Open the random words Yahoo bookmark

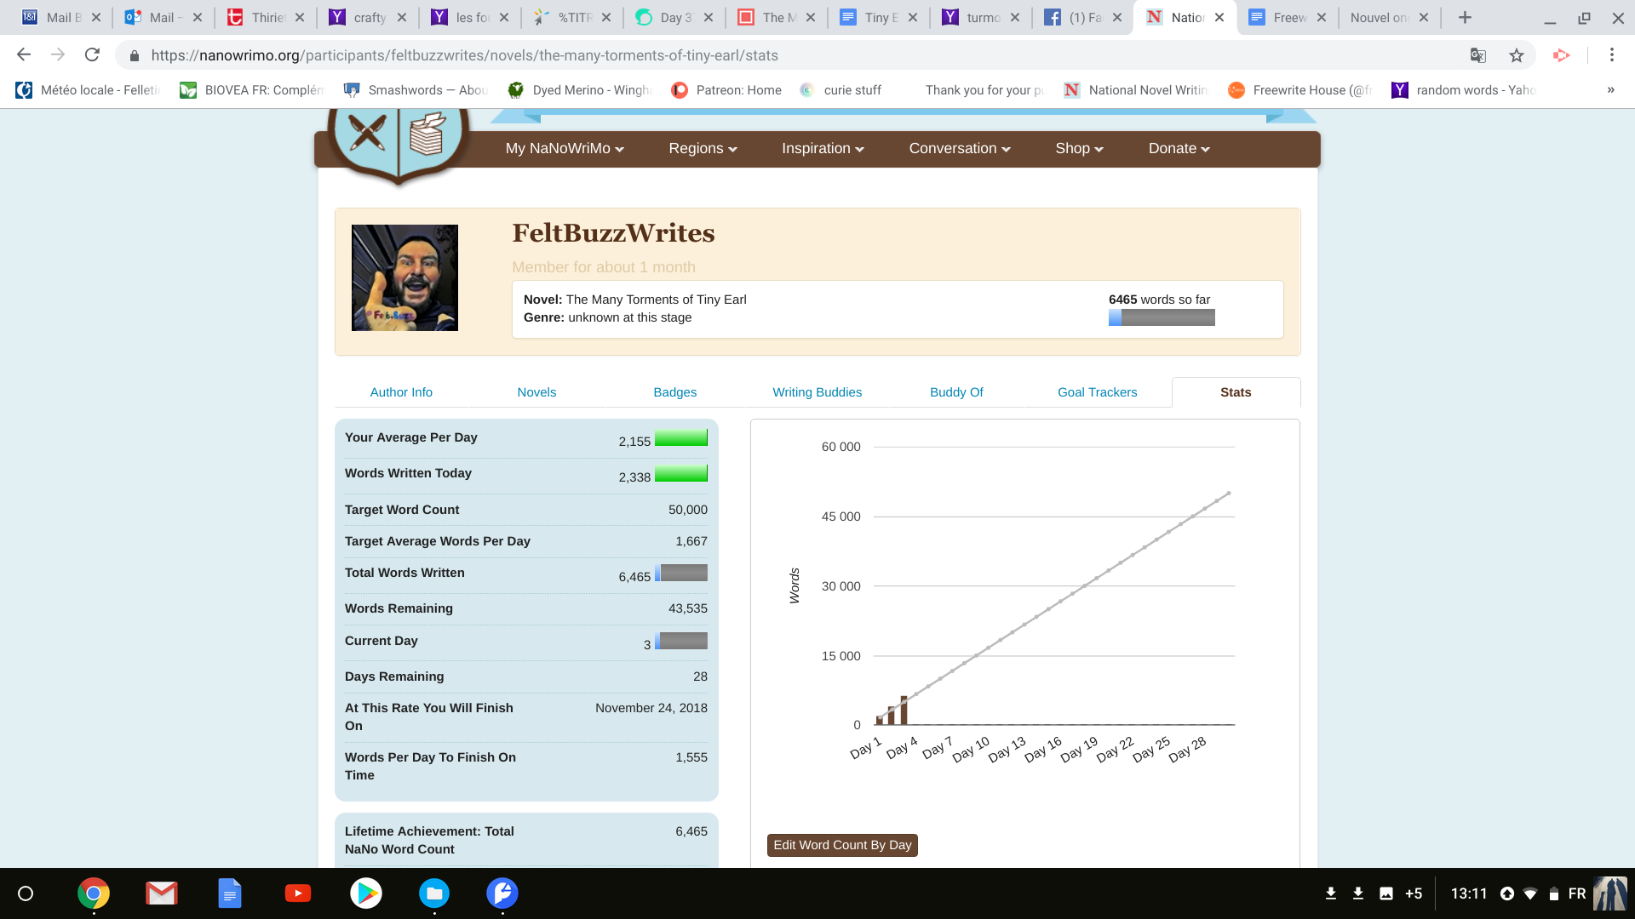[1463, 90]
